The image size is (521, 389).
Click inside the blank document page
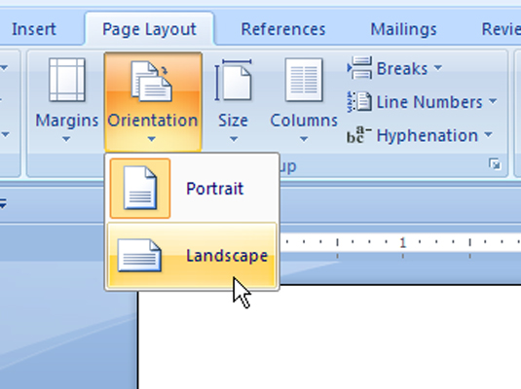329,336
